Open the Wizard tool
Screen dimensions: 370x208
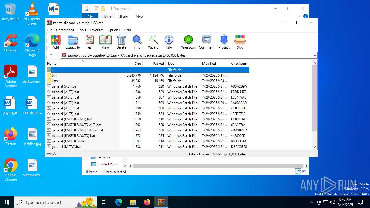[153, 42]
